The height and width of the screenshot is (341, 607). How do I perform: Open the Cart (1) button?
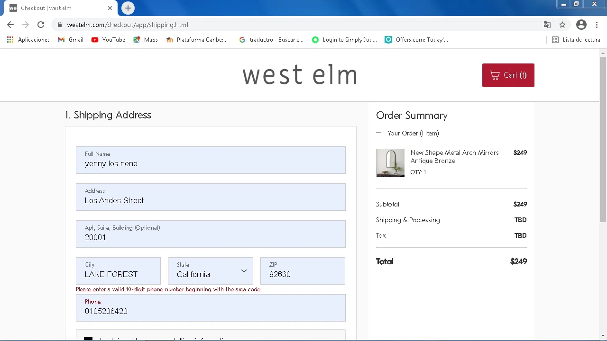click(508, 75)
